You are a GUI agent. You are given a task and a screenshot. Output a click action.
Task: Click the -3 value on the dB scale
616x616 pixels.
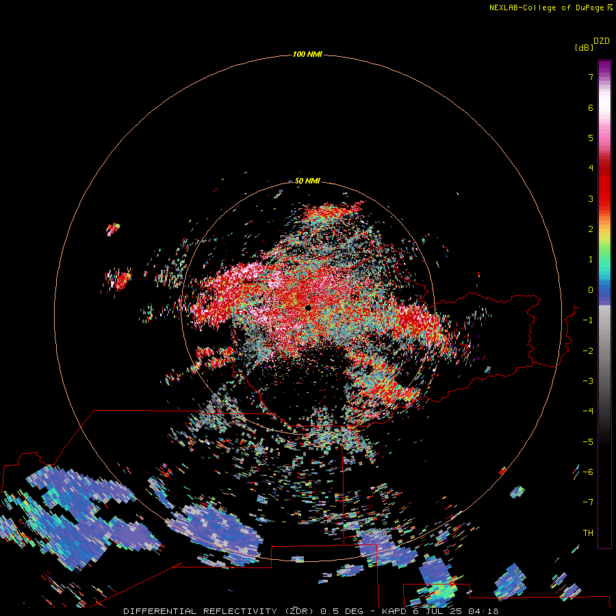[588, 381]
